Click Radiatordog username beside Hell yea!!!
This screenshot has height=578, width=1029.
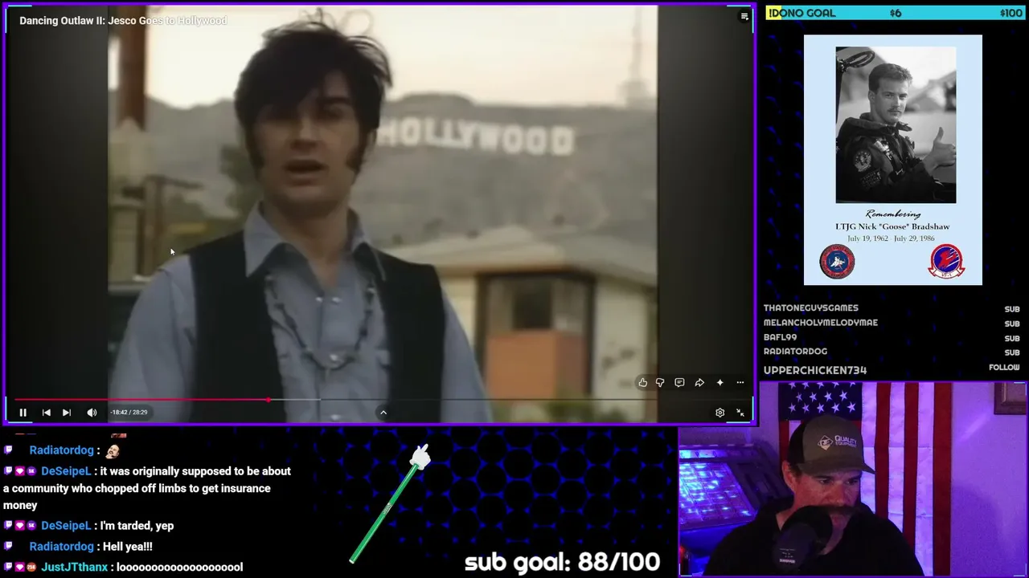pos(62,547)
